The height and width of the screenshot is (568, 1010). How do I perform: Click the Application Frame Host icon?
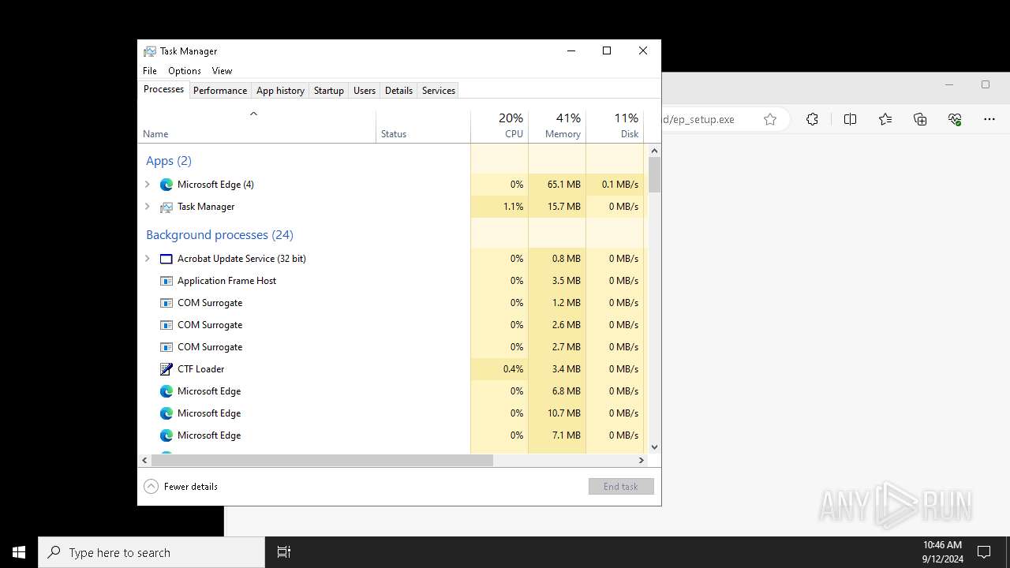(x=166, y=281)
